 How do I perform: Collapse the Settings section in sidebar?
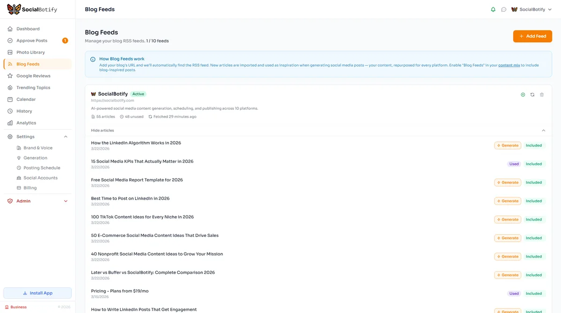point(65,136)
